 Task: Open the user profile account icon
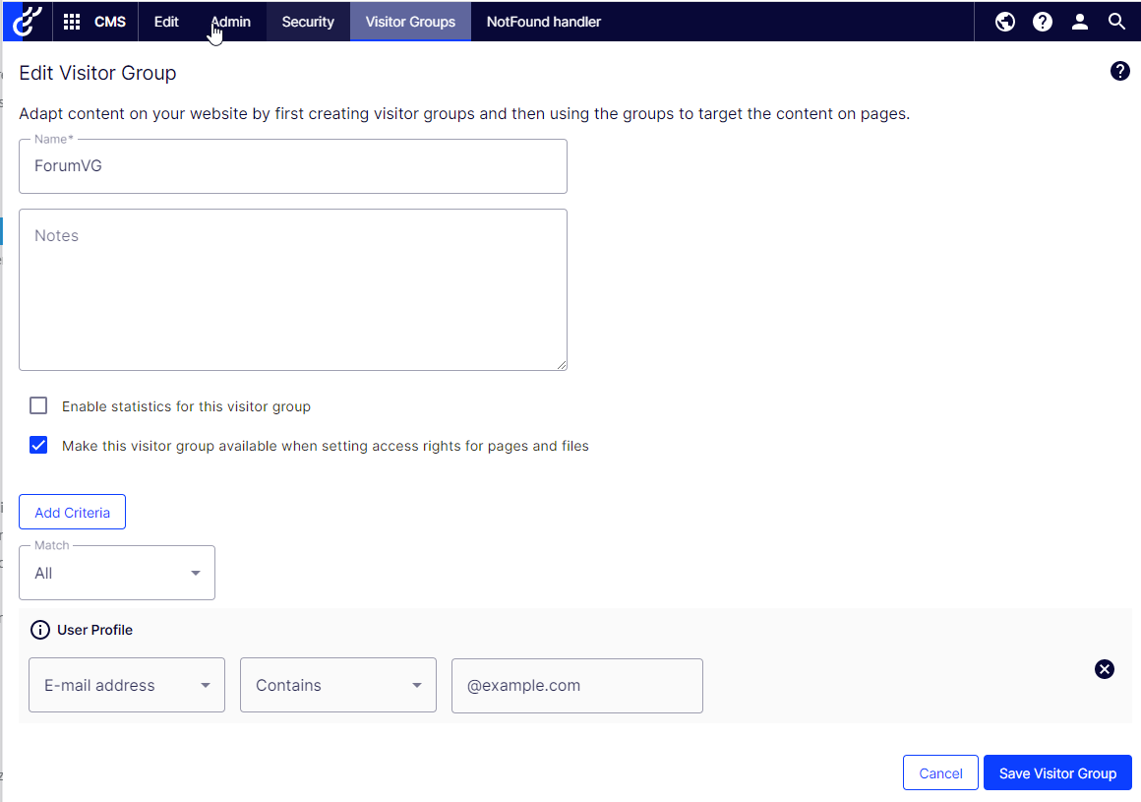point(1080,22)
